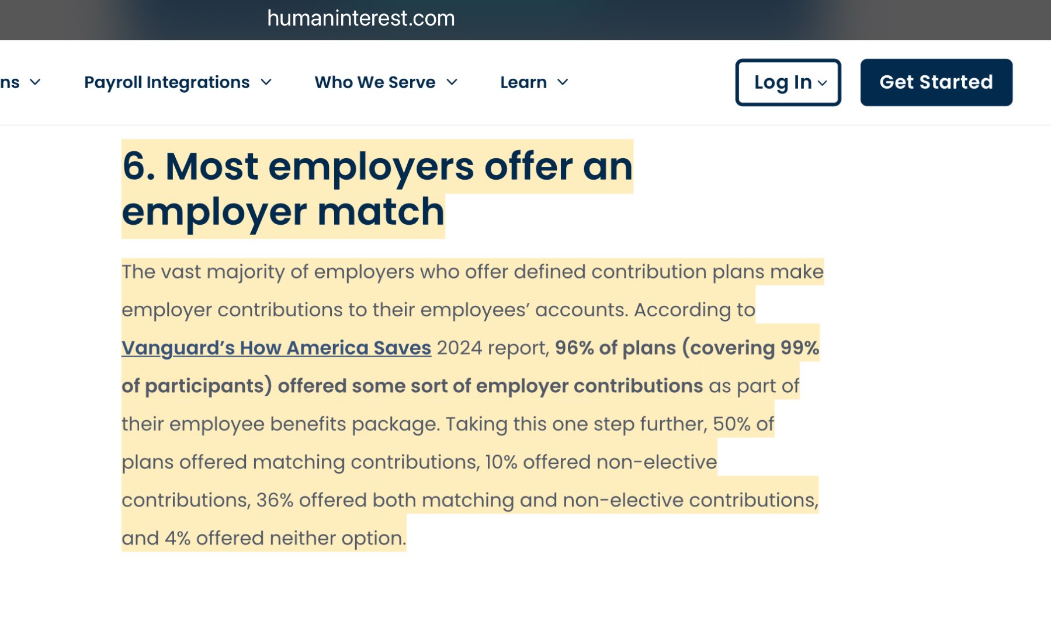1051x618 pixels.
Task: Click the '10% offered non-elective' text line
Action: pyautogui.click(x=601, y=462)
